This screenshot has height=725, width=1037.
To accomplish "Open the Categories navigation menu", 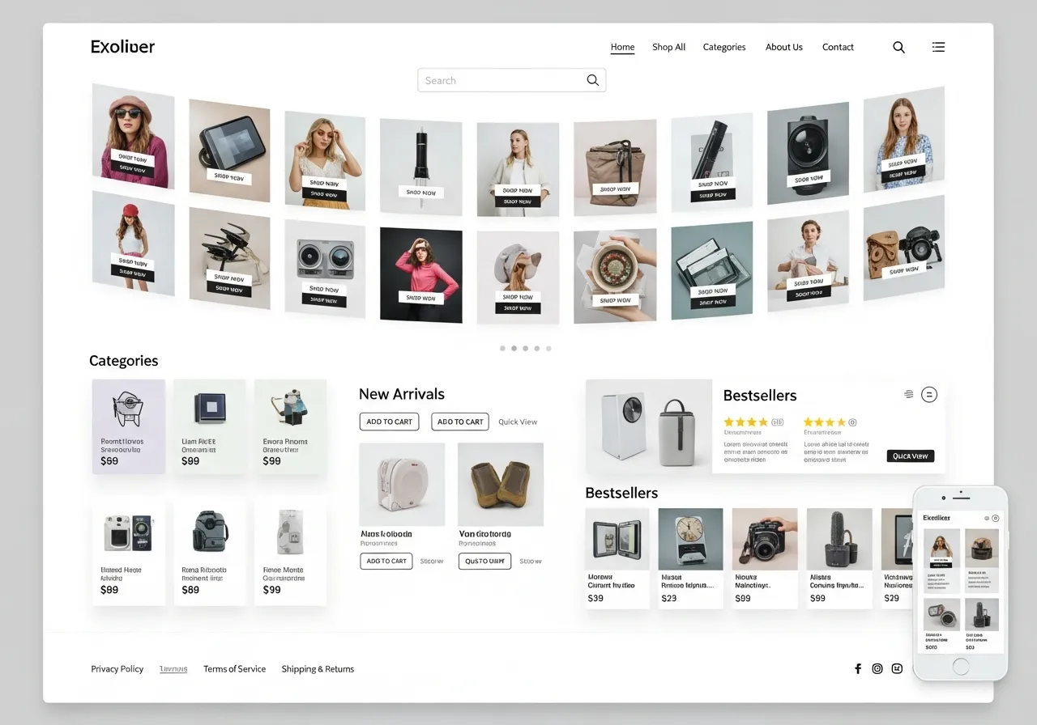I will tap(723, 47).
